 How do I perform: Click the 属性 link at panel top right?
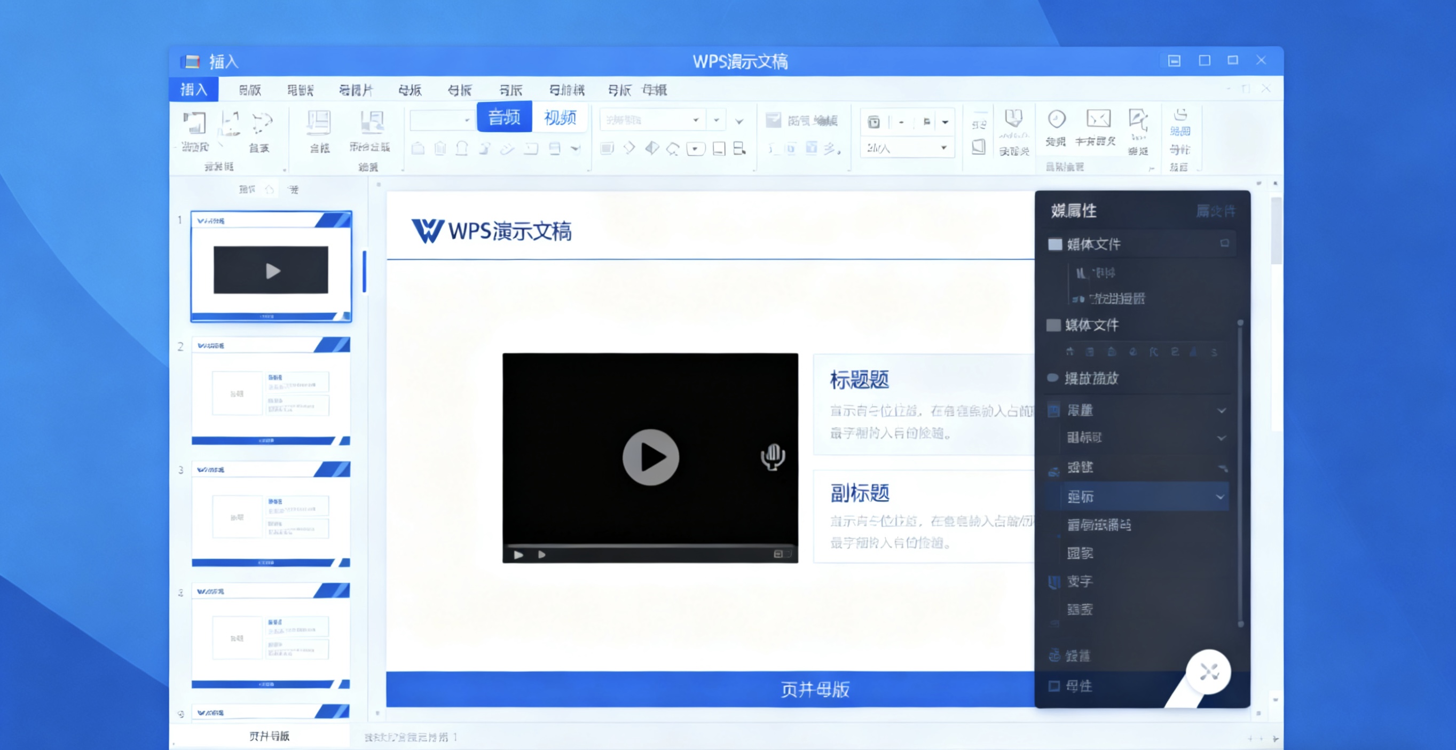tap(1216, 211)
